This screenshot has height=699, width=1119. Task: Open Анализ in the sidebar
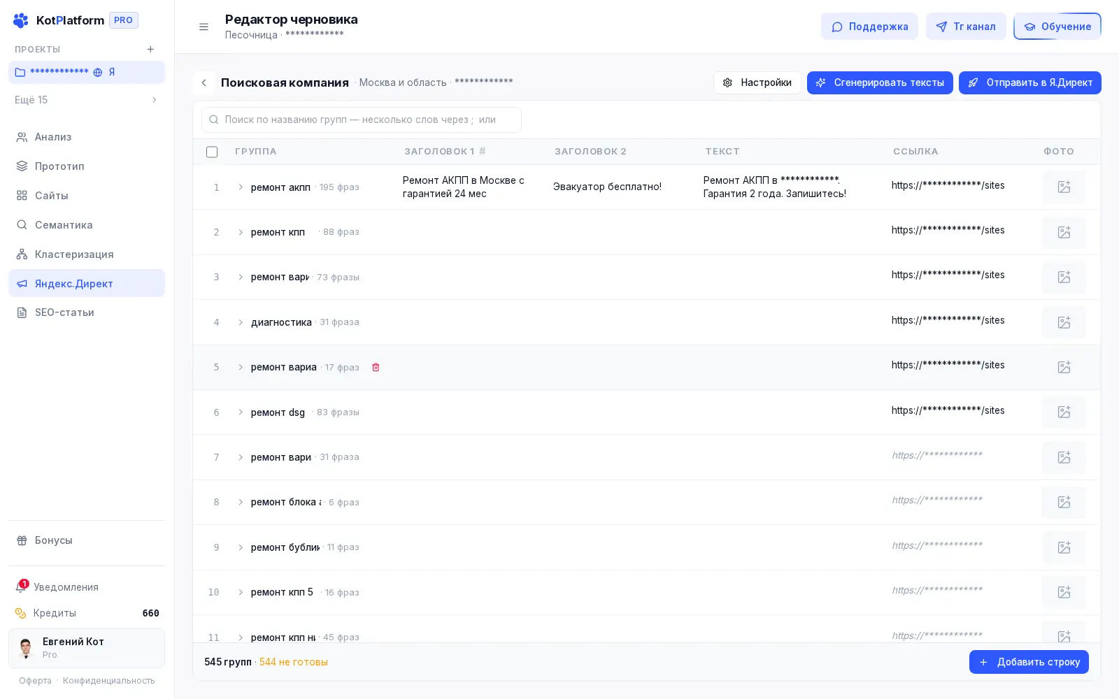point(87,137)
